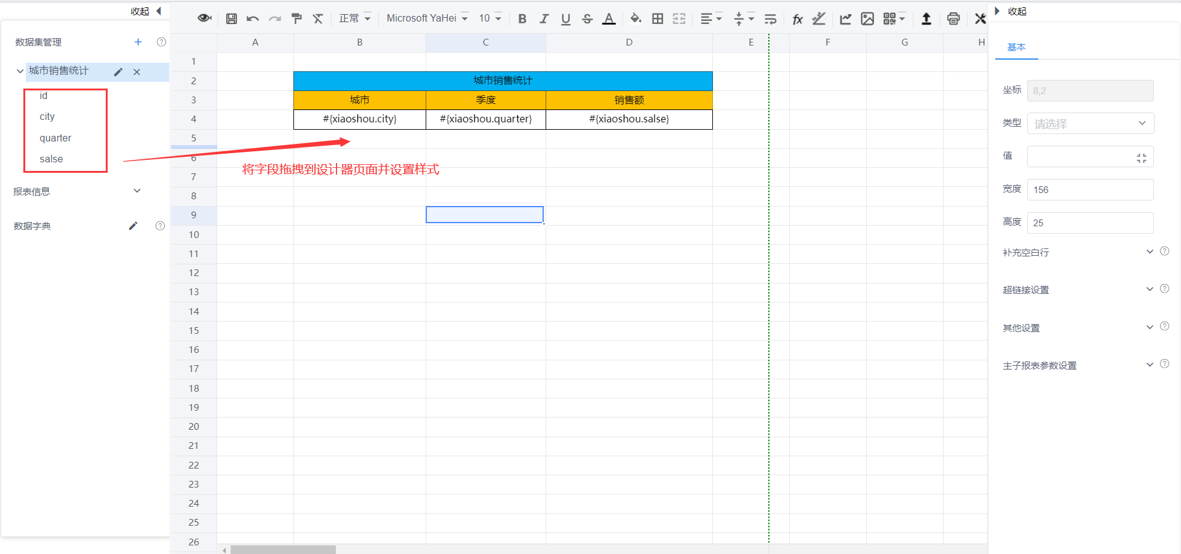Click the 宽度 input showing 156
The height and width of the screenshot is (554, 1181).
click(x=1090, y=189)
